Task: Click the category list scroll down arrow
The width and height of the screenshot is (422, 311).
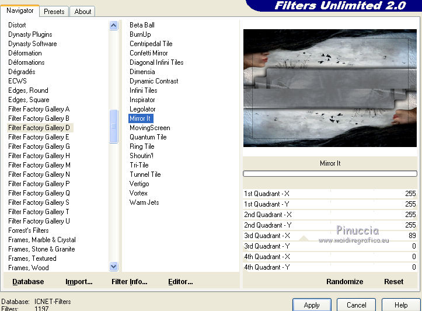Action: 114,266
